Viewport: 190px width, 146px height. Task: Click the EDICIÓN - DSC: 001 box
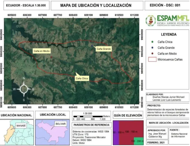coord(167,5)
